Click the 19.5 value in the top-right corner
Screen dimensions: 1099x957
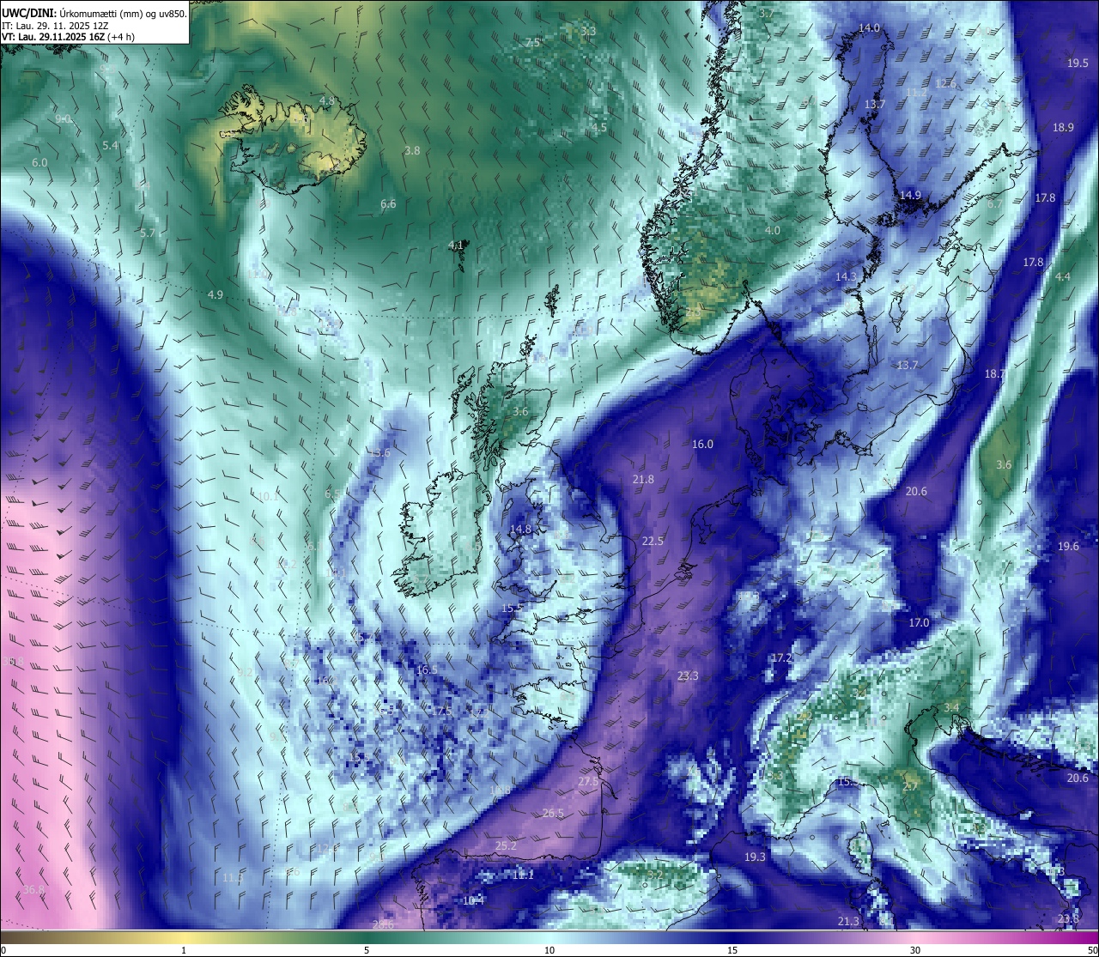[1078, 63]
